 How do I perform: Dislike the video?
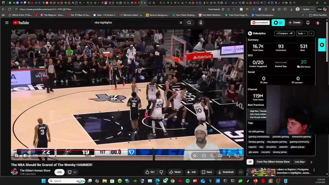pos(161,172)
